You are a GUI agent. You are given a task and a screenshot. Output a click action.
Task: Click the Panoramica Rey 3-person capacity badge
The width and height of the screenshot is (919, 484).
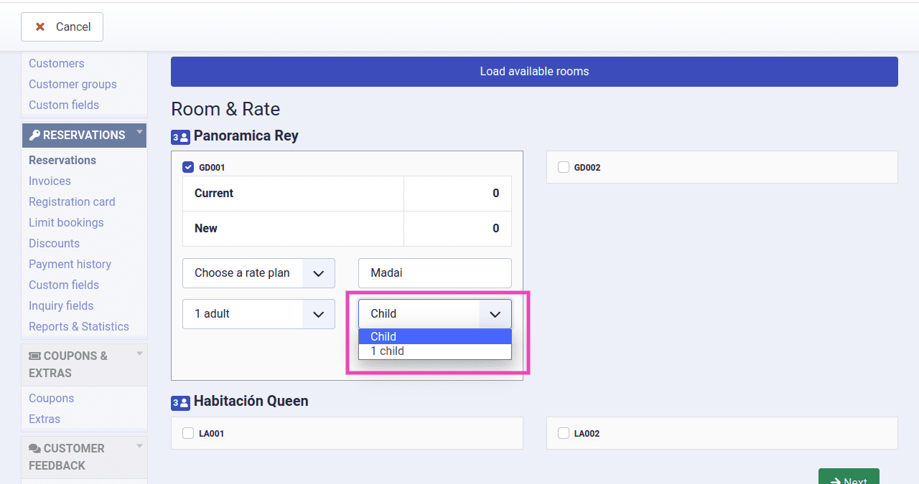click(x=180, y=137)
